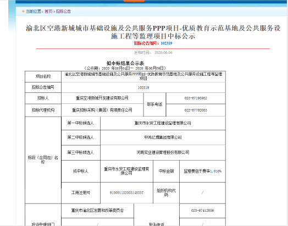Viewport: 288px width, 226px height.
Task: Select the project name value in the 项目名称 row
Action: pyautogui.click(x=143, y=76)
